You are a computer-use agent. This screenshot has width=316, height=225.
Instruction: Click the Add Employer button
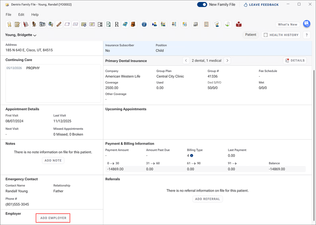tap(53, 218)
